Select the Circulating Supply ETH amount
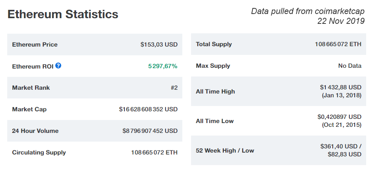Viewport: 373px width, 170px height. coord(155,153)
